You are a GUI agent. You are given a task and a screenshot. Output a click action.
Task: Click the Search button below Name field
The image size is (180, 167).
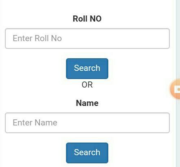(x=87, y=153)
